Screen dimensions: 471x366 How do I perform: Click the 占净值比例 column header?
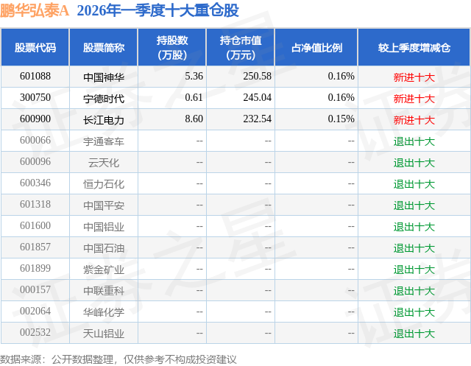[x=316, y=47]
